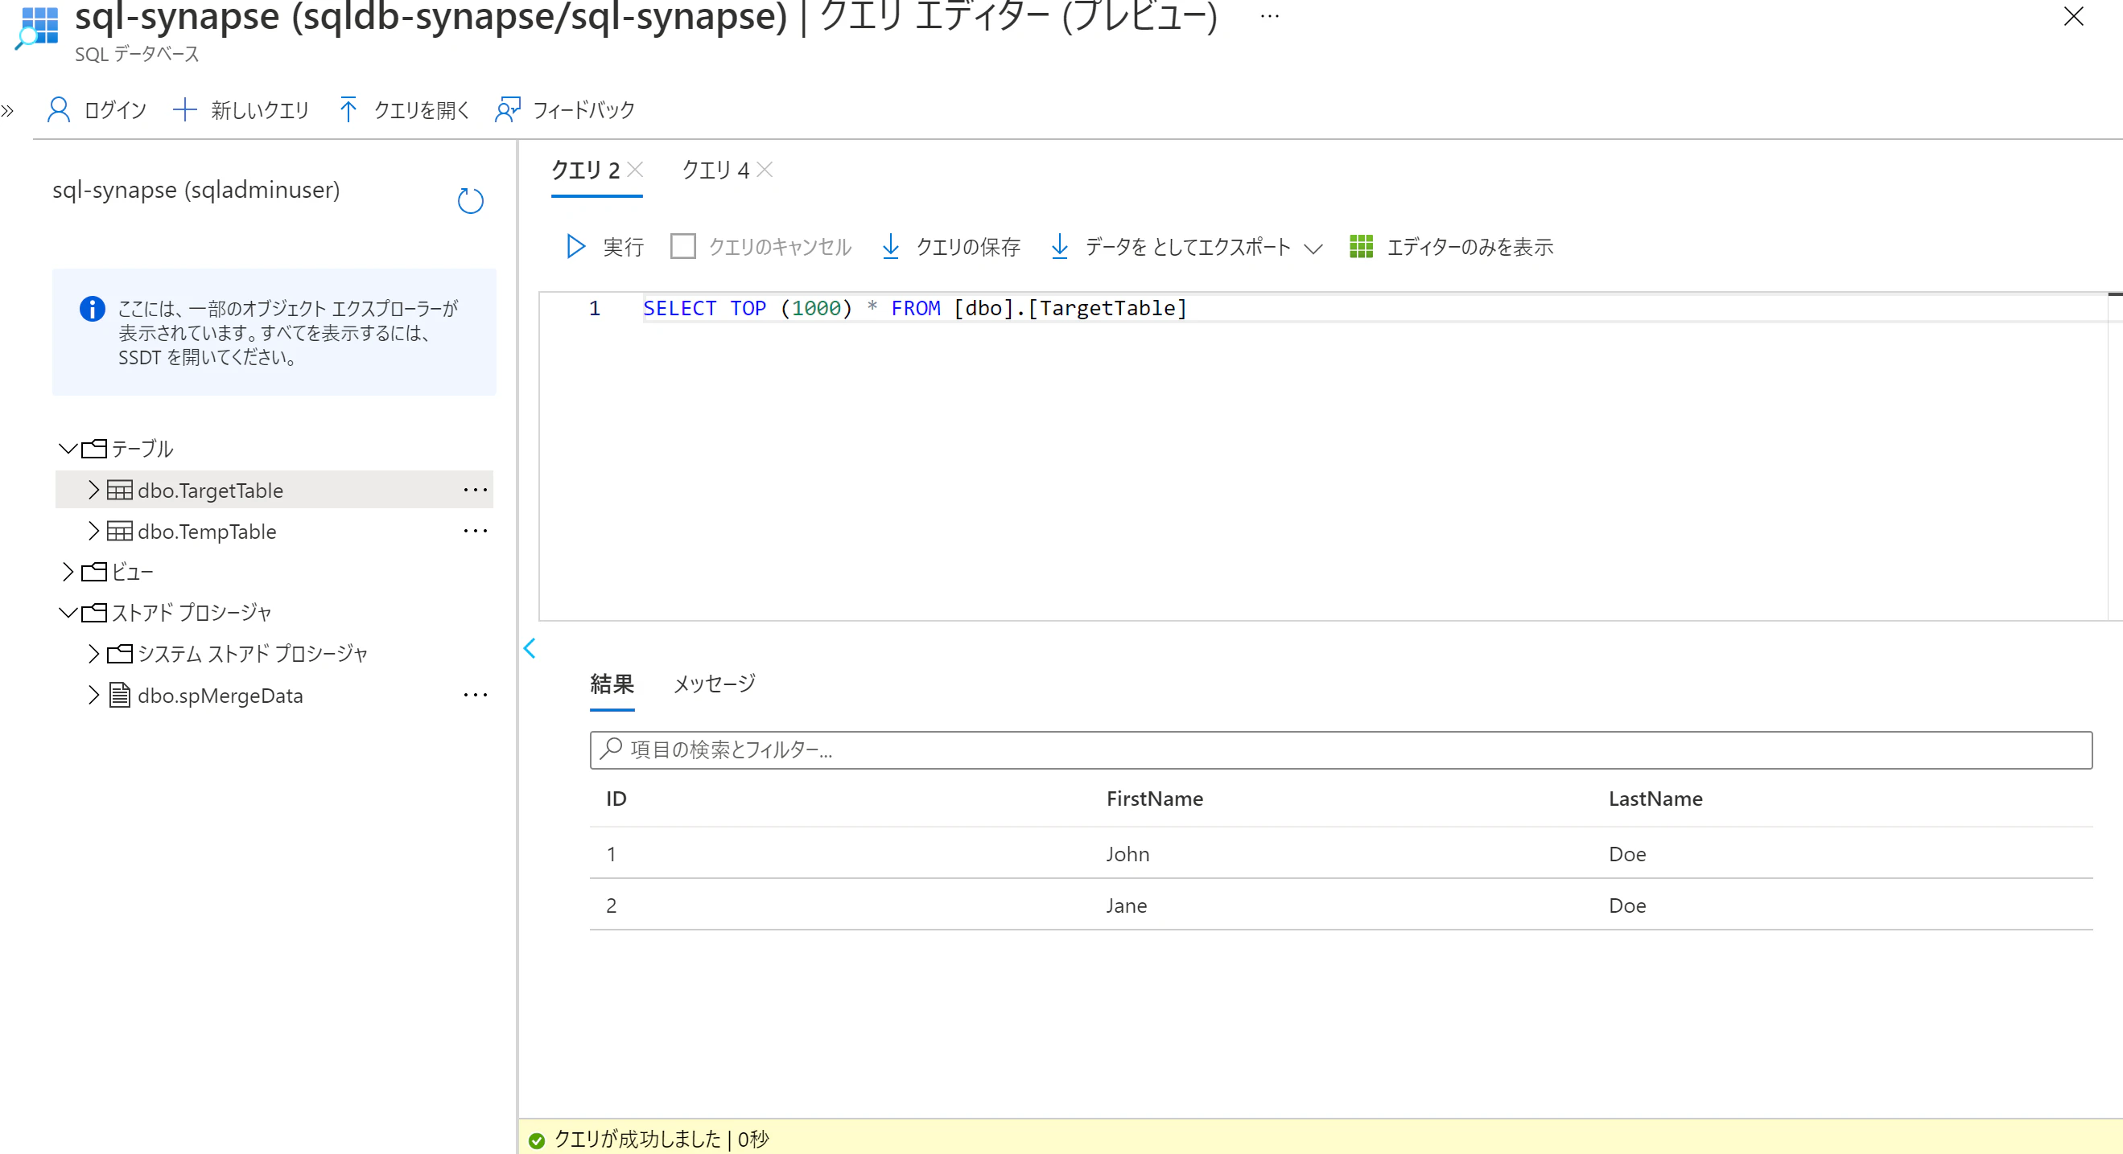Click the ID column header
Image resolution: width=2123 pixels, height=1154 pixels.
tap(616, 799)
